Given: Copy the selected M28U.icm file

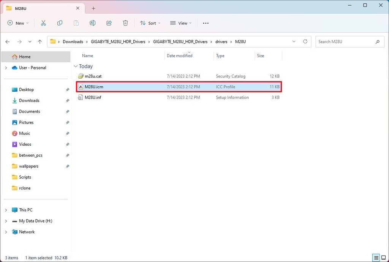Looking at the screenshot, I should (x=60, y=23).
